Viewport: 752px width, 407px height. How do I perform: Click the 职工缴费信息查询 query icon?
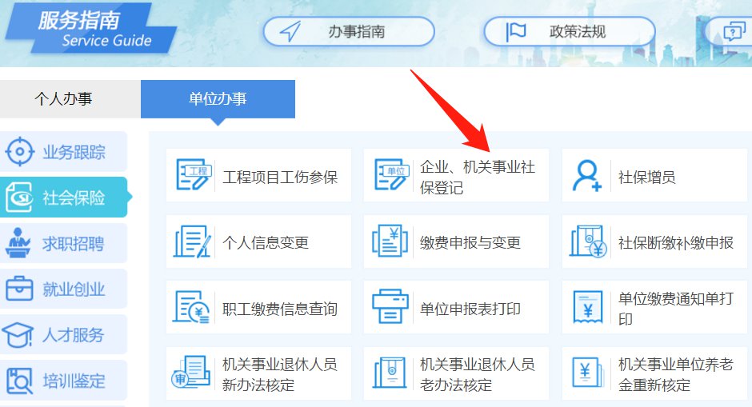point(191,307)
